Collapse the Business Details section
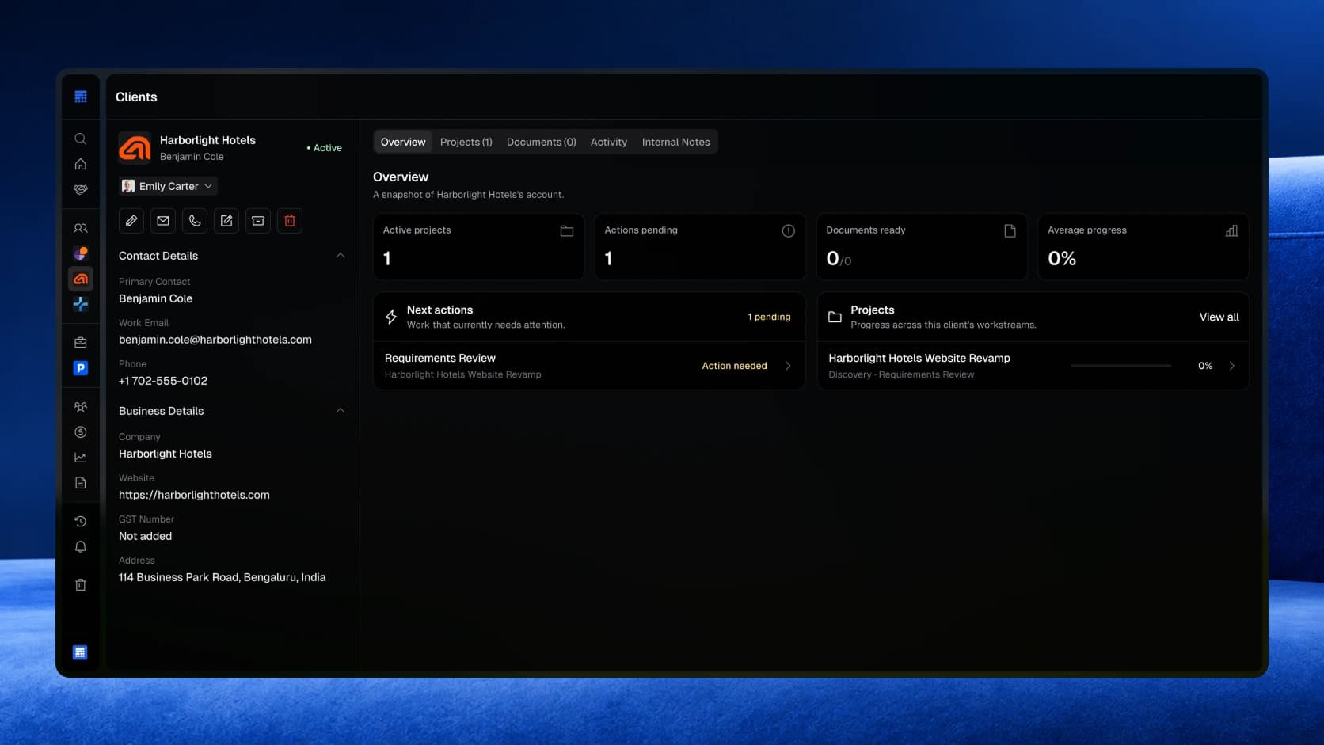 pos(341,411)
